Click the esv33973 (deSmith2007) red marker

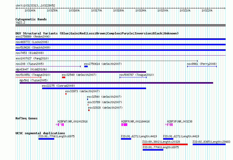[x=66, y=94]
